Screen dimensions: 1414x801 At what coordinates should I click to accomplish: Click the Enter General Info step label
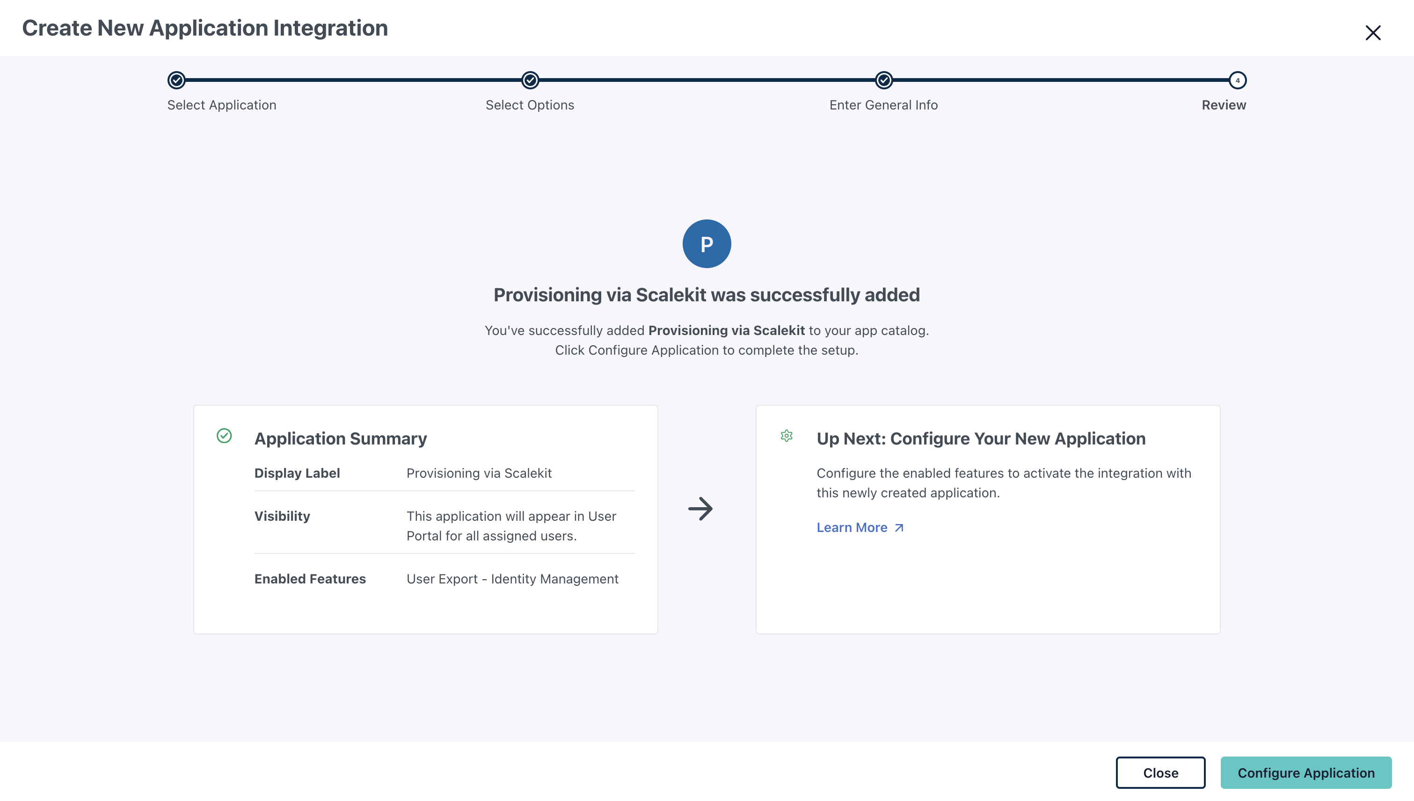coord(883,105)
